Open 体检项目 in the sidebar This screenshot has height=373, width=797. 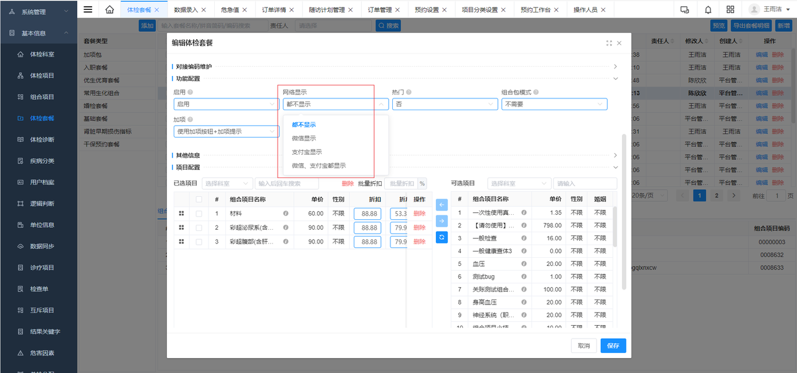[x=42, y=75]
